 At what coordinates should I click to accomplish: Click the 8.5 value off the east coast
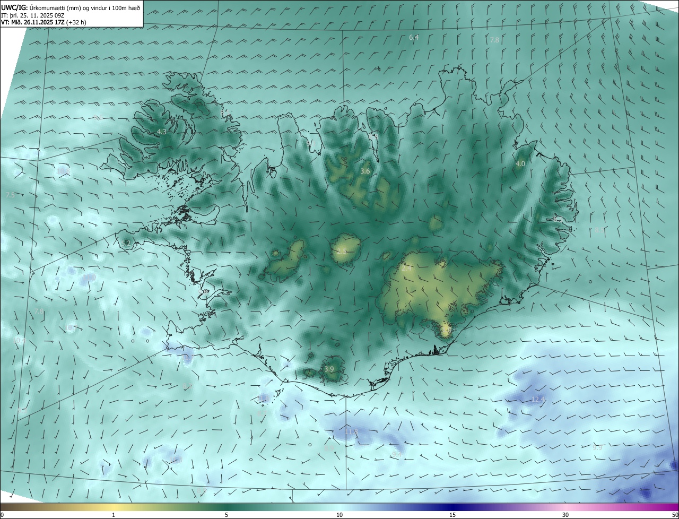tap(599, 230)
